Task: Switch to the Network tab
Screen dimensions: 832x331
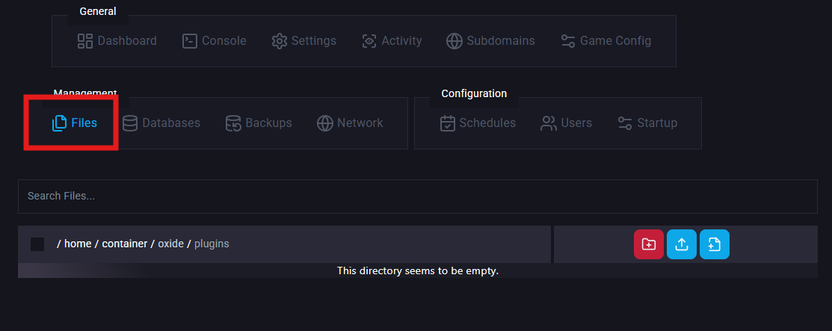Action: click(350, 123)
